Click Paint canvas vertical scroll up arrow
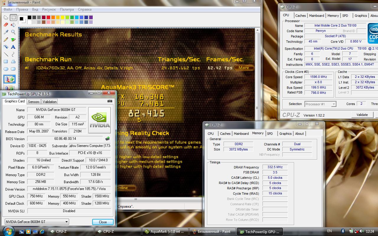The height and width of the screenshot is (236, 378). (257, 30)
